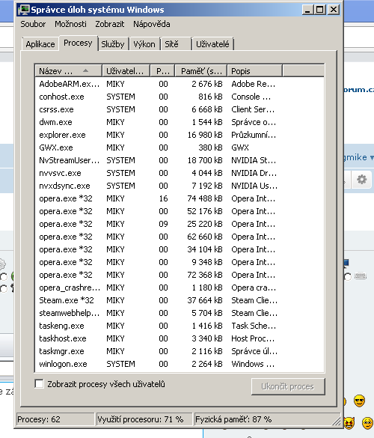Select opera.exe using 72 368 kB
Viewport: 374px width, 438px height.
(180, 275)
